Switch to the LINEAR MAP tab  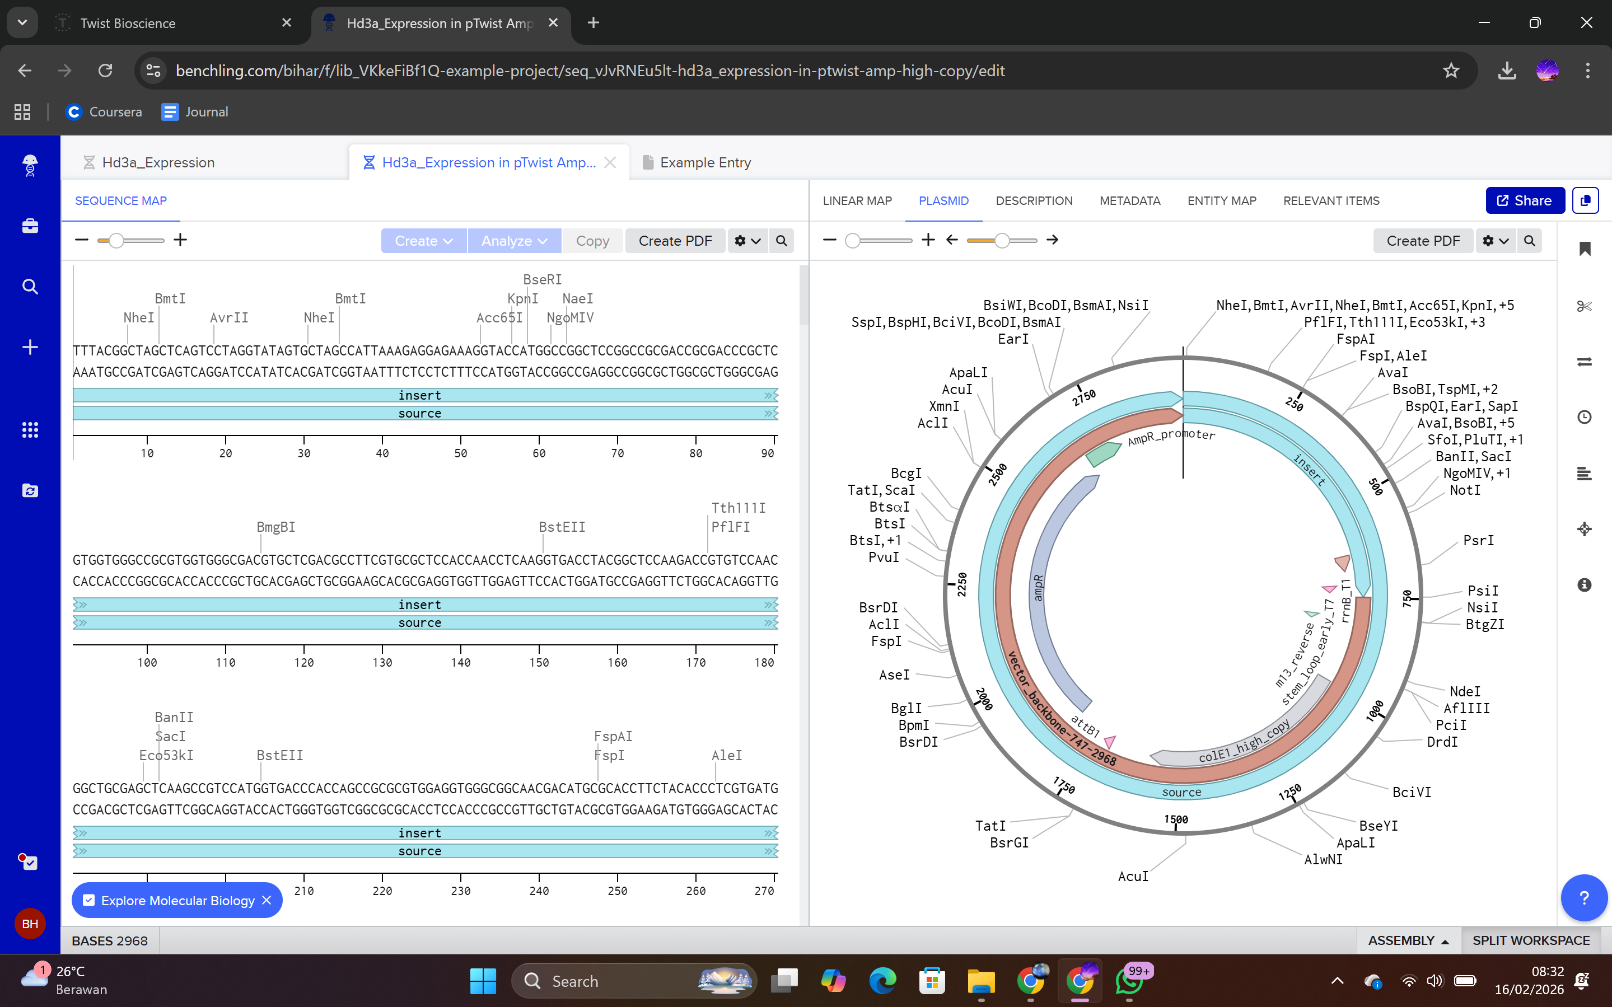[x=857, y=200]
